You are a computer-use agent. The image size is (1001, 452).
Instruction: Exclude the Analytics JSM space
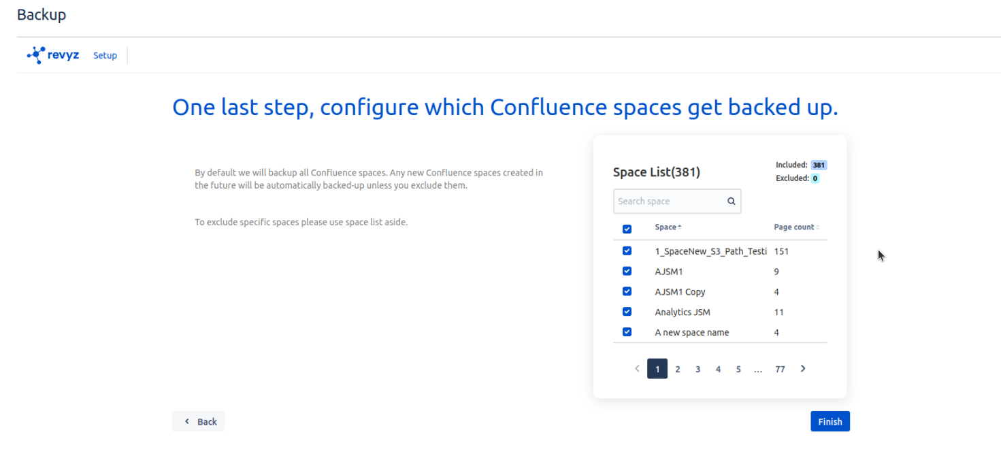[627, 312]
